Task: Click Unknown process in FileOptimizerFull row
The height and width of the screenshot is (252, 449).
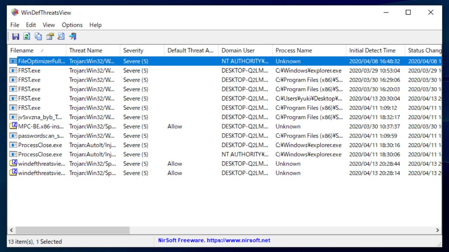Action: click(x=288, y=61)
